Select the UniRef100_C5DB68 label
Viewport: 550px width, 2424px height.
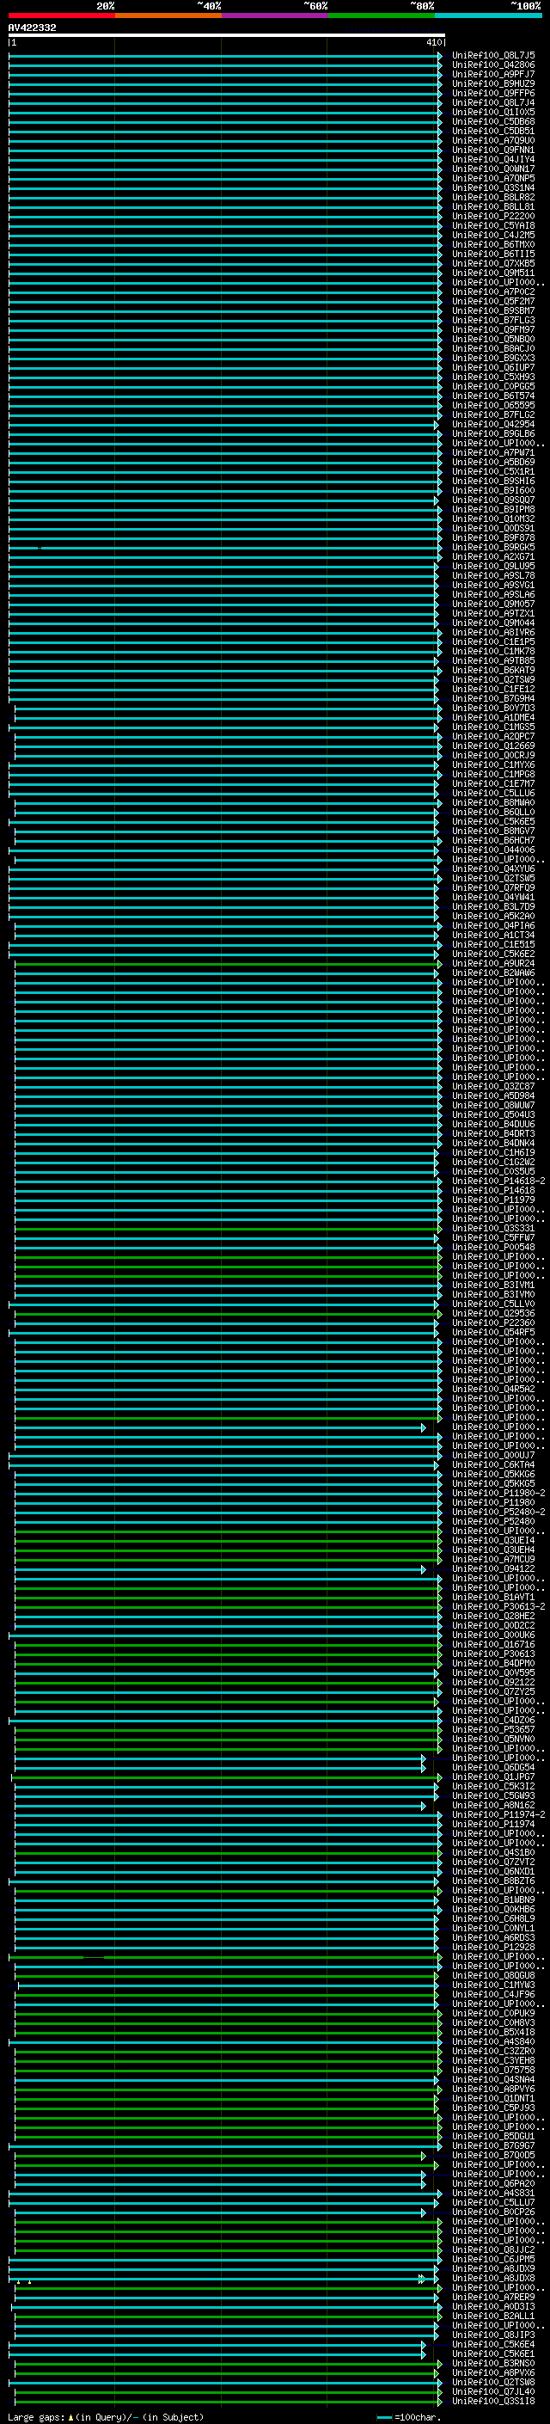point(493,121)
